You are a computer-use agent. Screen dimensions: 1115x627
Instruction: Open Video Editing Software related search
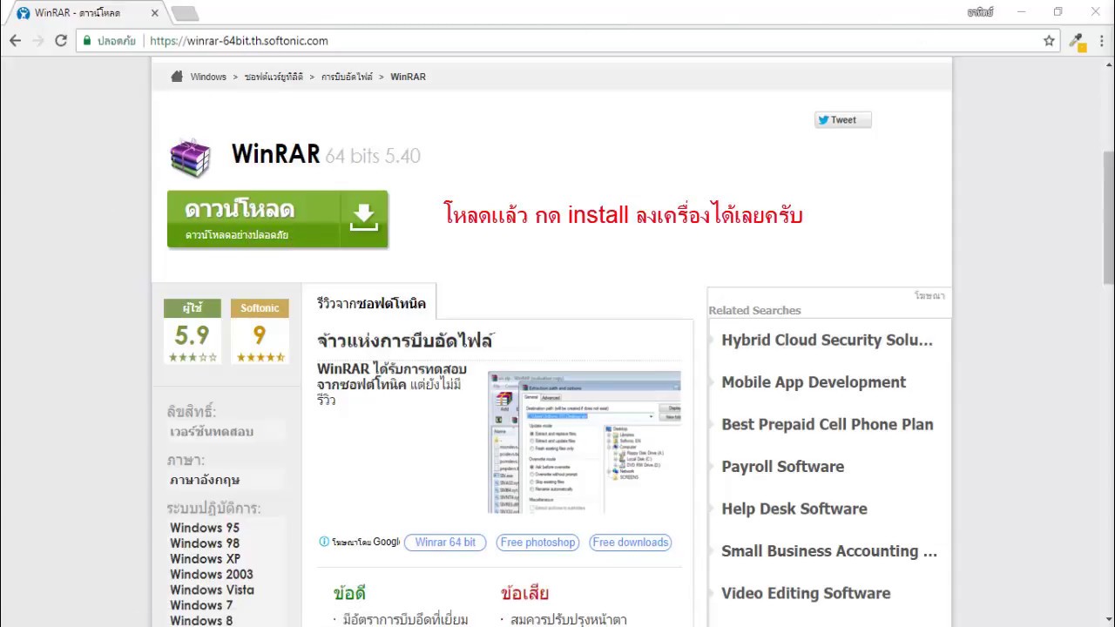[806, 593]
